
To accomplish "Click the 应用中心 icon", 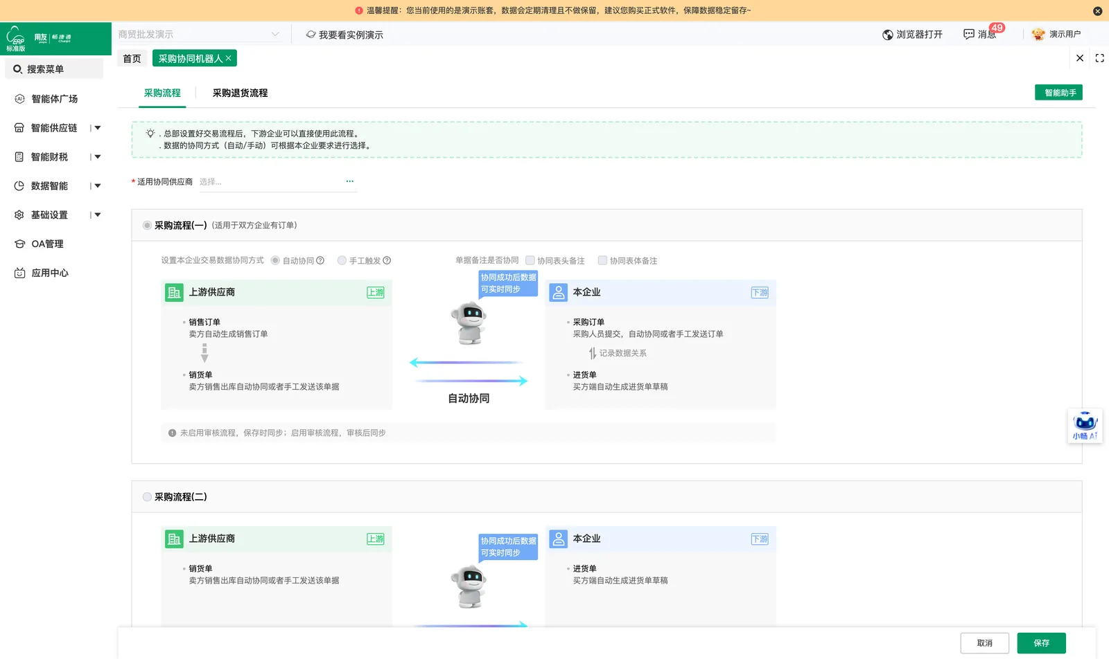I will 19,273.
